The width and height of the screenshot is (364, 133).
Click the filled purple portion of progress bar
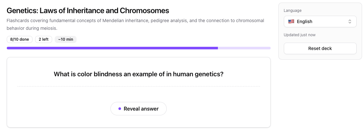tap(112, 48)
